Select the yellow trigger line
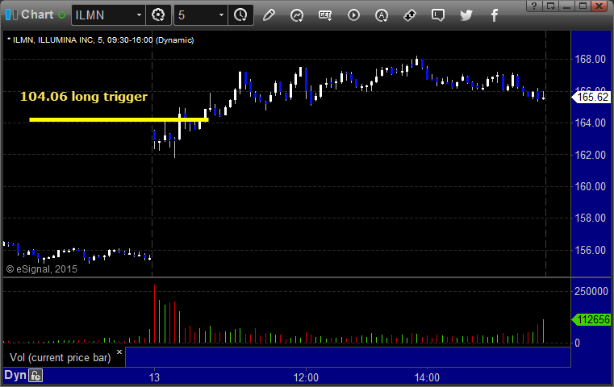This screenshot has width=614, height=387. pyautogui.click(x=119, y=120)
